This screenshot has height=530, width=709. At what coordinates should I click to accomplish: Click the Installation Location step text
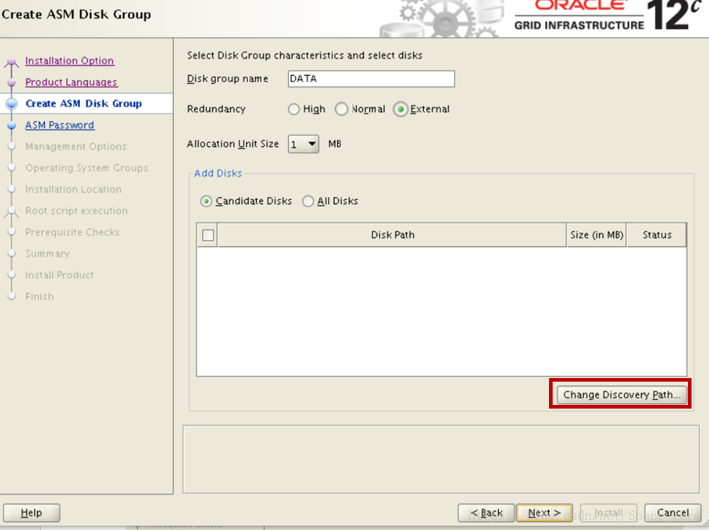point(73,189)
